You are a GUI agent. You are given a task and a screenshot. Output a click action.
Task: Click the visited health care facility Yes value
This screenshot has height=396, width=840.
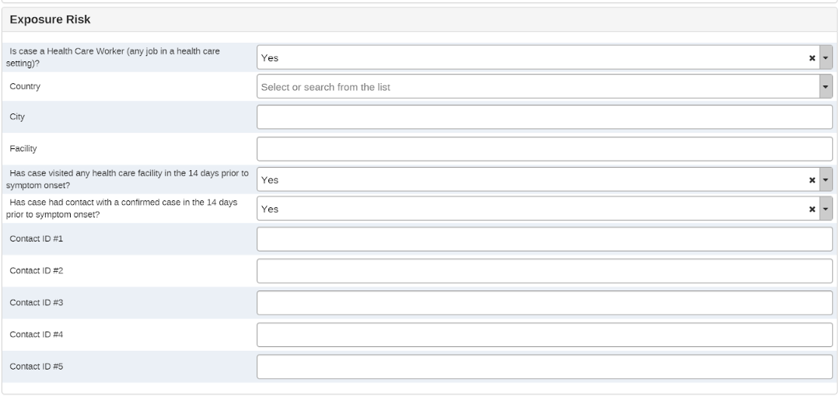point(269,180)
